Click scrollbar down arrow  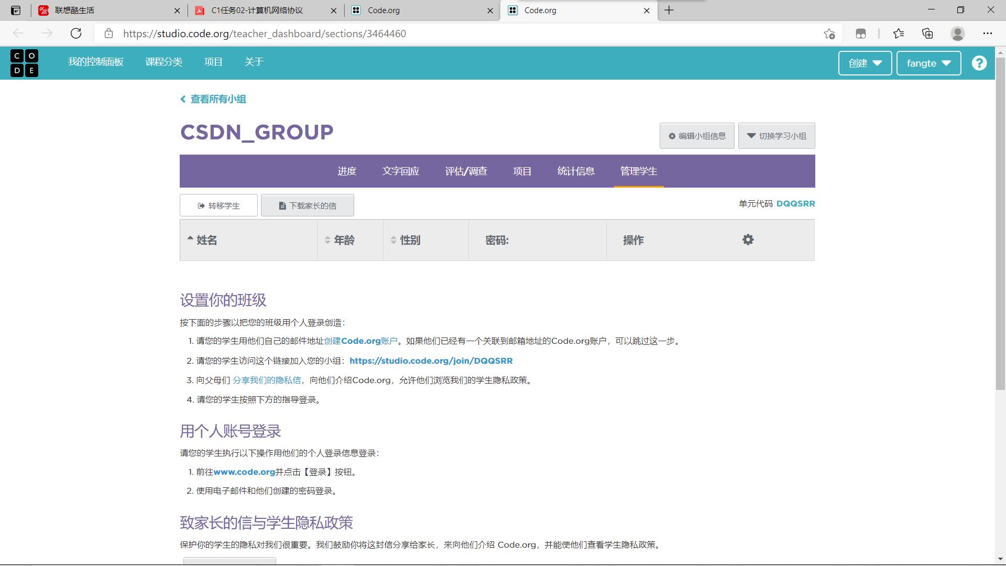pos(1000,559)
